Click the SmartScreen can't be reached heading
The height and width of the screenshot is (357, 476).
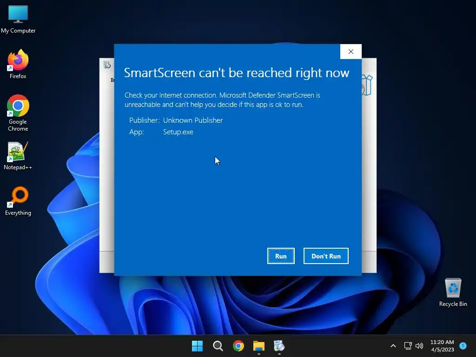(x=237, y=73)
